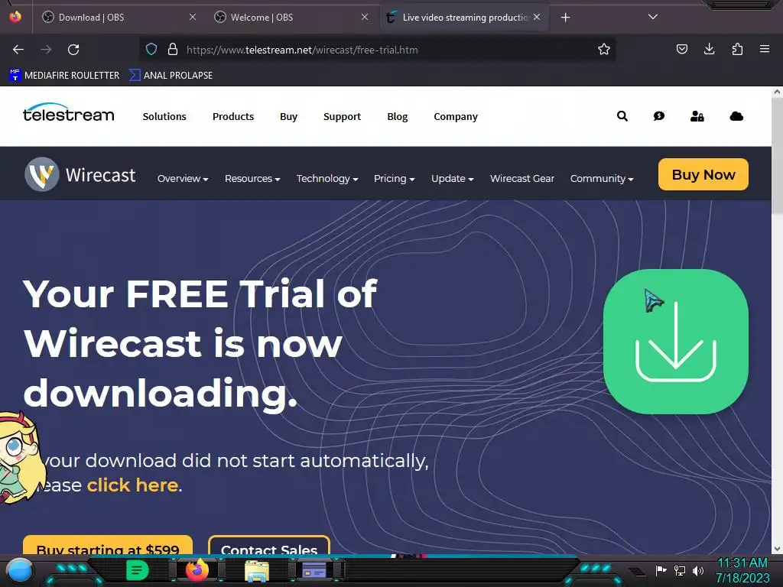Open the list all tabs dropdown
The width and height of the screenshot is (783, 587).
[x=653, y=17]
